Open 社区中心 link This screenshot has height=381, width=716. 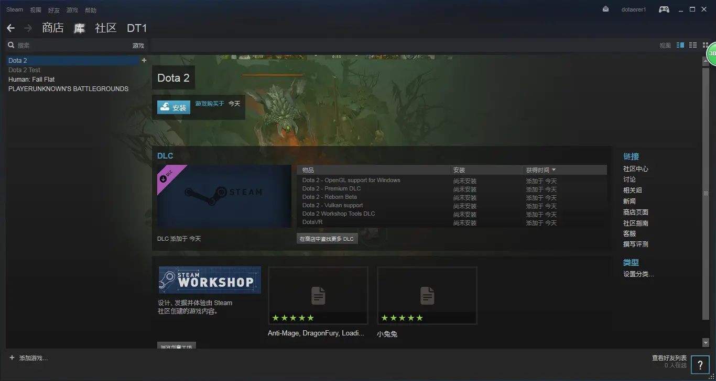pos(636,169)
